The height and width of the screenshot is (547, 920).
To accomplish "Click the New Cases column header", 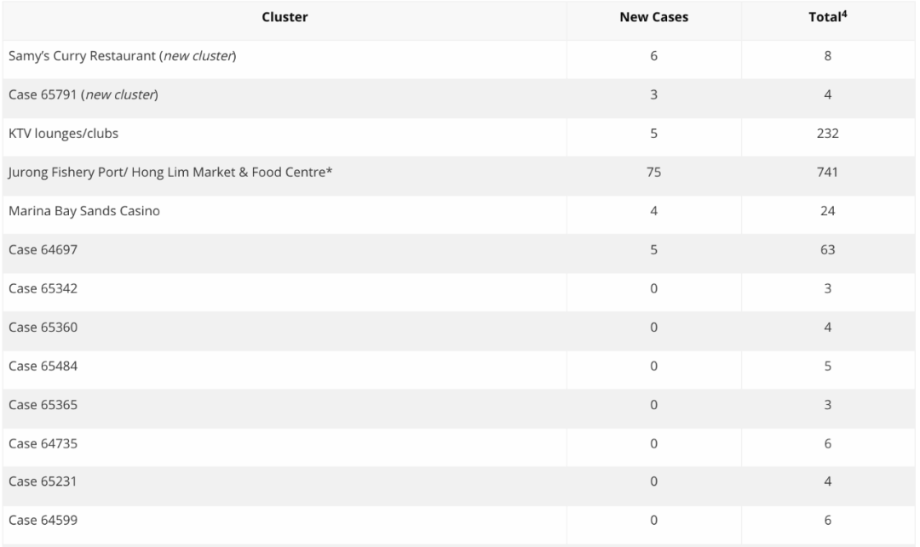I will click(x=653, y=18).
